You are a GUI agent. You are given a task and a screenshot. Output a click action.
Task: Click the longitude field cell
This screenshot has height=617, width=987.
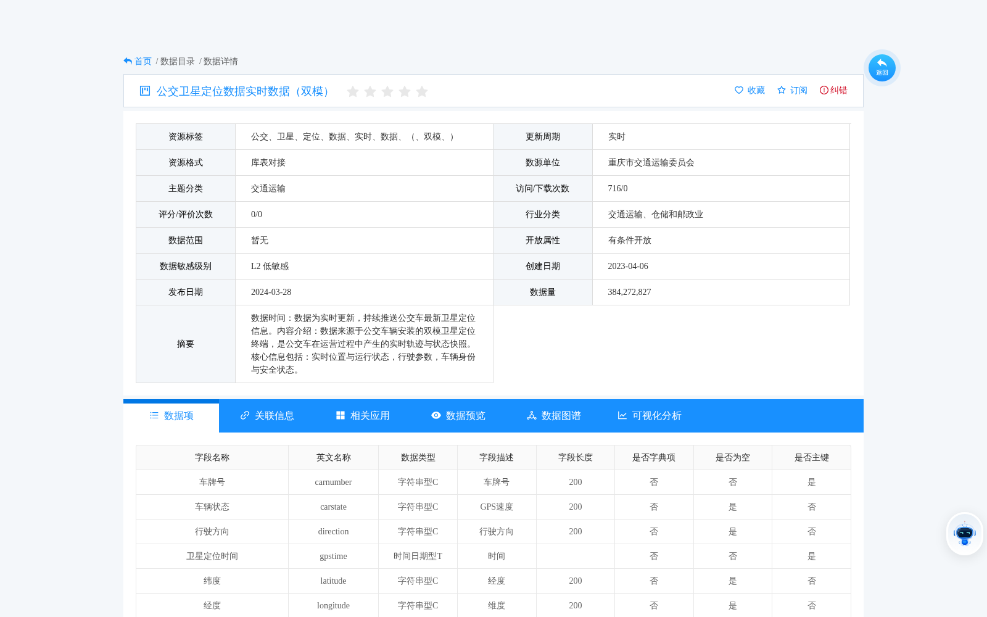tap(333, 605)
